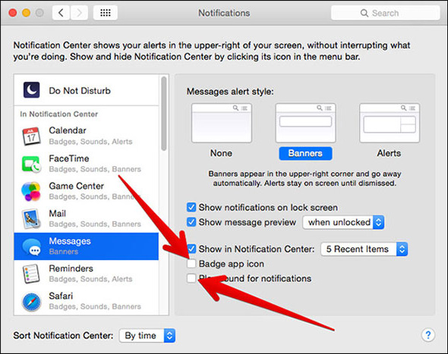The image size is (448, 354).
Task: Open the Do Not Disturb moon icon
Action: click(31, 90)
